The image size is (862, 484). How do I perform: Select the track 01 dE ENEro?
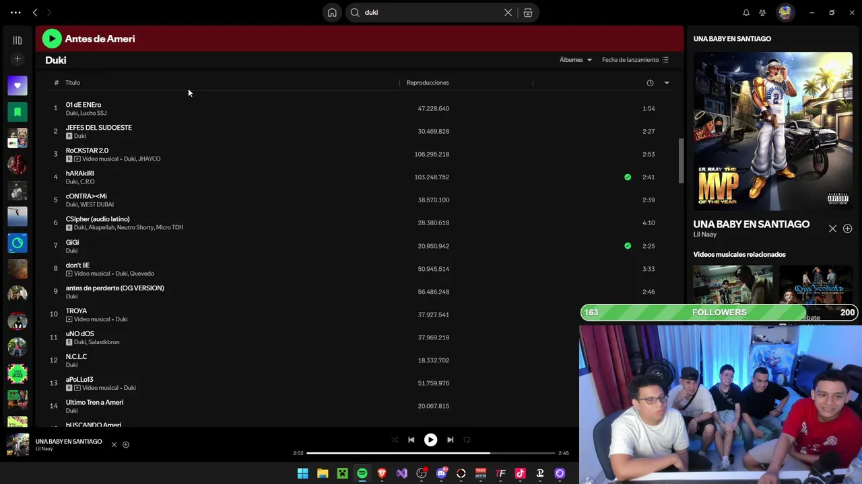(84, 105)
